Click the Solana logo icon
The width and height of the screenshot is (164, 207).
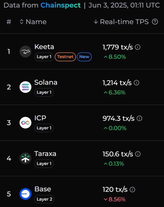[25, 87]
